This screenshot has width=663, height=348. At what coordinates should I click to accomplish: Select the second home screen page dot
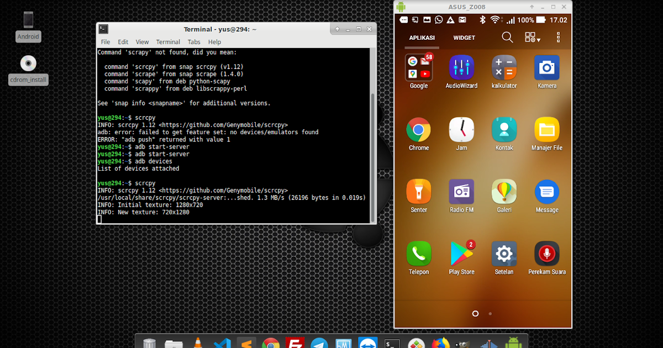490,313
